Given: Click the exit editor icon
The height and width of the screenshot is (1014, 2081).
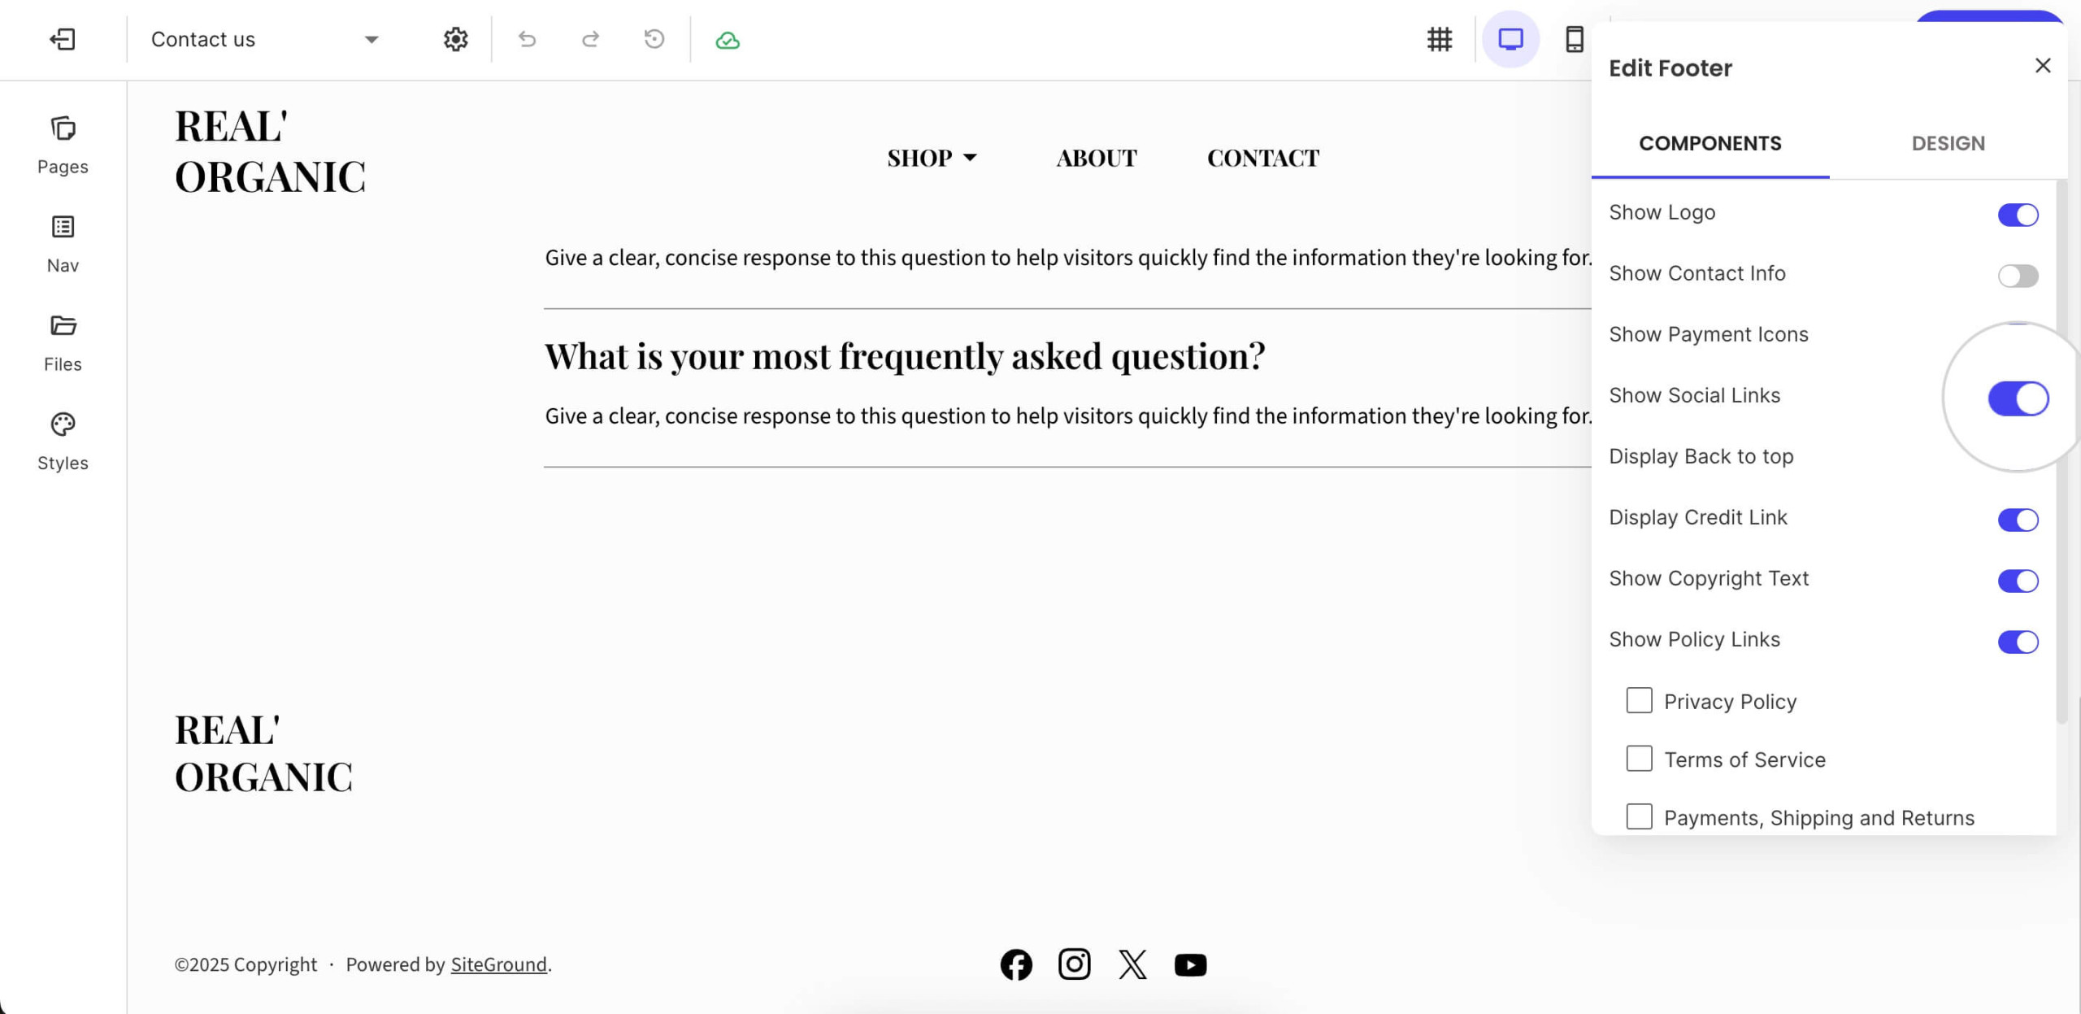Looking at the screenshot, I should point(63,39).
